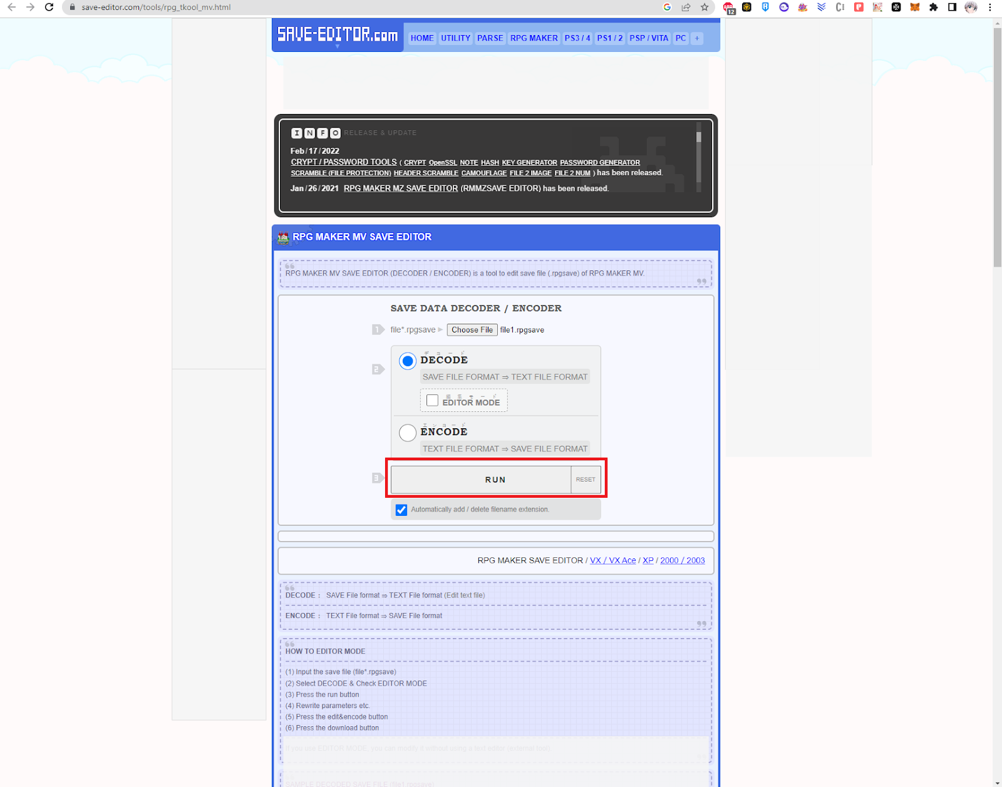This screenshot has width=1002, height=787.
Task: Open the KEY GENERATOR link
Action: pos(529,163)
